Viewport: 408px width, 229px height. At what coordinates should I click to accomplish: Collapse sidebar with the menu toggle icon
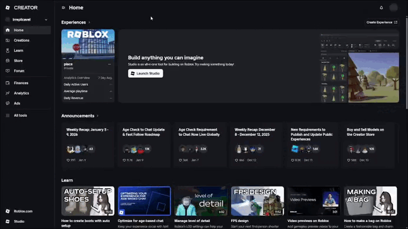(63, 8)
